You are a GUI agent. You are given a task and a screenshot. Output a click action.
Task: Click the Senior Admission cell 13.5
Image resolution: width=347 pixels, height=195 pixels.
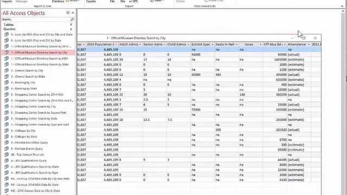tap(155, 120)
